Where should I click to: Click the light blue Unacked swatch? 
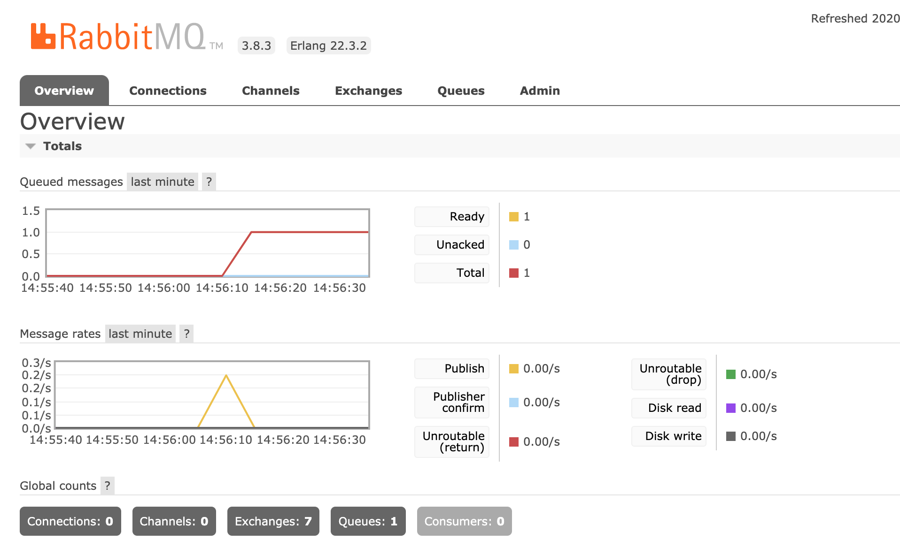(x=514, y=245)
